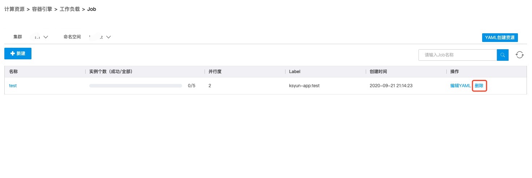532x178 pixels.
Task: Click the Label column header
Action: (295, 72)
